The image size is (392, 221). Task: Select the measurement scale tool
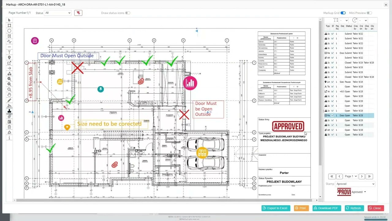point(9,132)
